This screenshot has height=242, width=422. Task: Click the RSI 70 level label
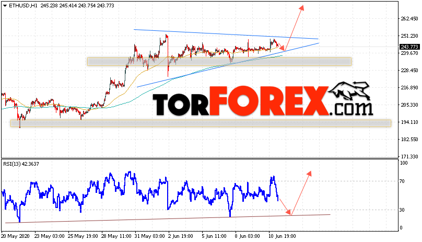pos(402,181)
